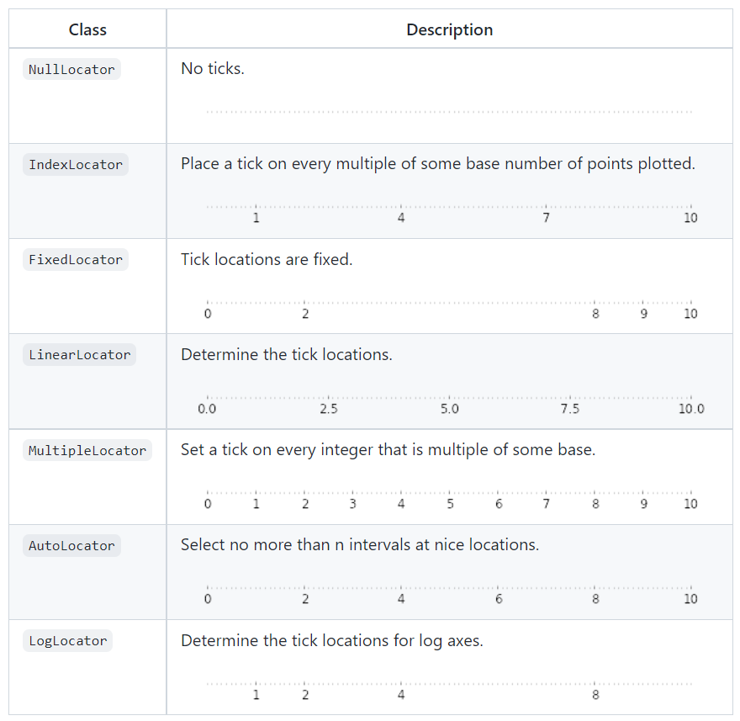Viewport: 740px width, 721px height.
Task: Click tick label 7 on IndexLocator axis
Action: (x=546, y=218)
